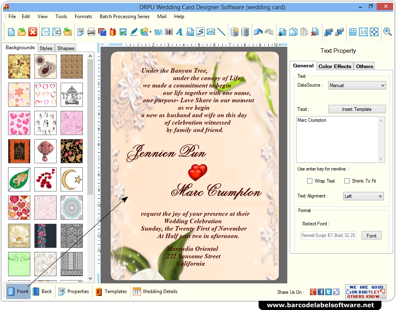Click the backgrounds list scroll down arrow
Viewport: 396px width, 310px height.
91,278
